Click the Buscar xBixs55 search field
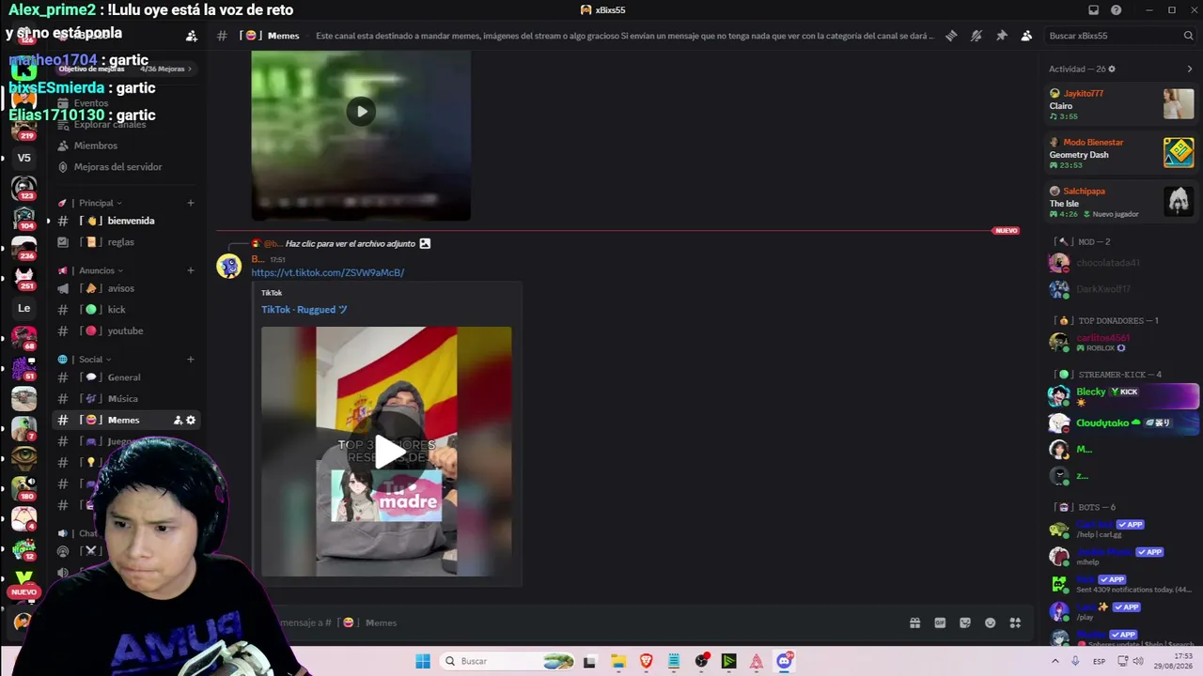The width and height of the screenshot is (1203, 676). click(1120, 36)
